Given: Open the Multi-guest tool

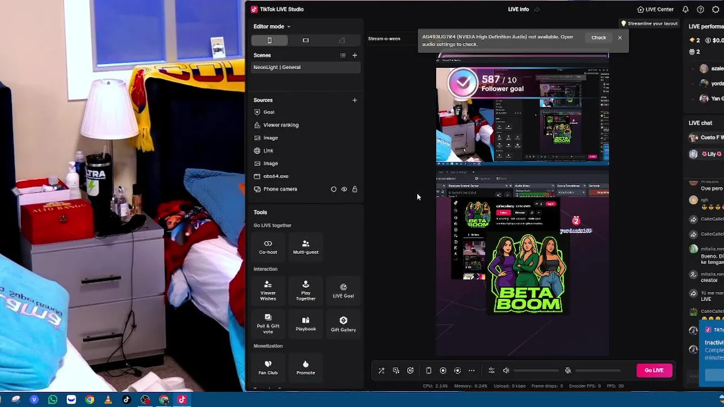Looking at the screenshot, I should [305, 247].
